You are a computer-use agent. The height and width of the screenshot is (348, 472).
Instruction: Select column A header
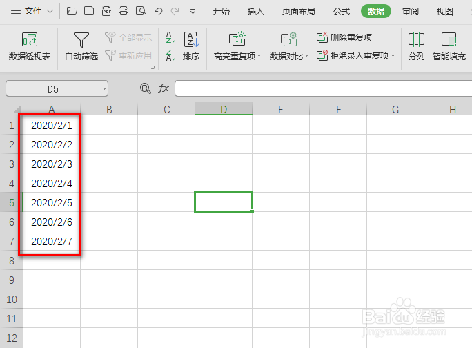click(x=52, y=109)
